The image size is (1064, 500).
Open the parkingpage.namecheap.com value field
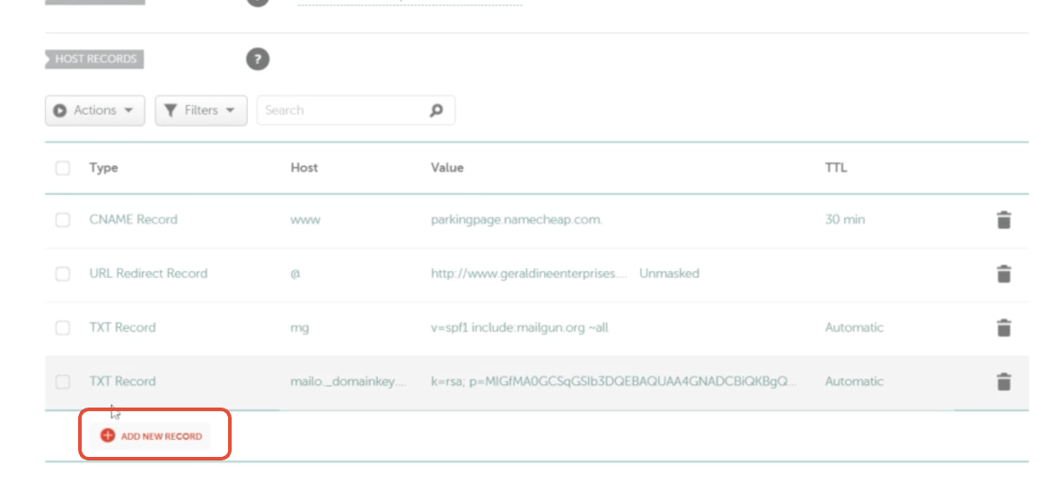click(516, 220)
